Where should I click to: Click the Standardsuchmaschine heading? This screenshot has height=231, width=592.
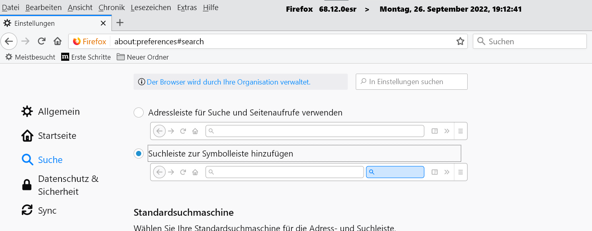[x=184, y=212]
